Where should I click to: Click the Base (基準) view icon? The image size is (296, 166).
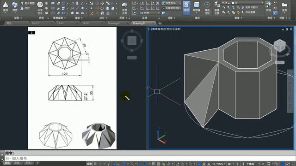tap(284, 5)
